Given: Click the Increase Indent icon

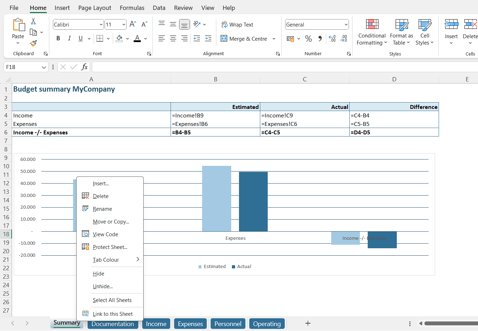Looking at the screenshot, I should pyautogui.click(x=208, y=39).
